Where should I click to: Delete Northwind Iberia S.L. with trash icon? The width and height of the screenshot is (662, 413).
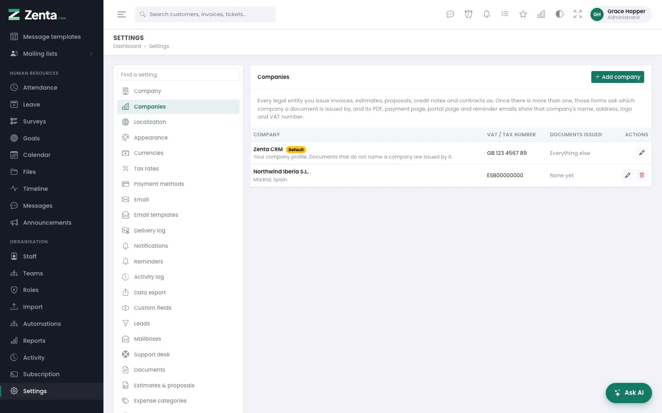(x=642, y=175)
